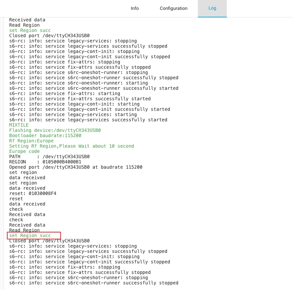The height and width of the screenshot is (290, 293).
Task: Click the 's6rc-oneshot-runner: starting' log line
Action: [x=78, y=83]
